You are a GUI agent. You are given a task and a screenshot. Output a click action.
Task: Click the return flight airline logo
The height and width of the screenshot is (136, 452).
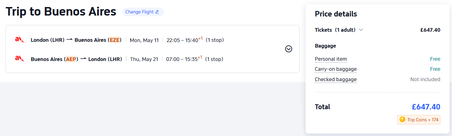20,59
